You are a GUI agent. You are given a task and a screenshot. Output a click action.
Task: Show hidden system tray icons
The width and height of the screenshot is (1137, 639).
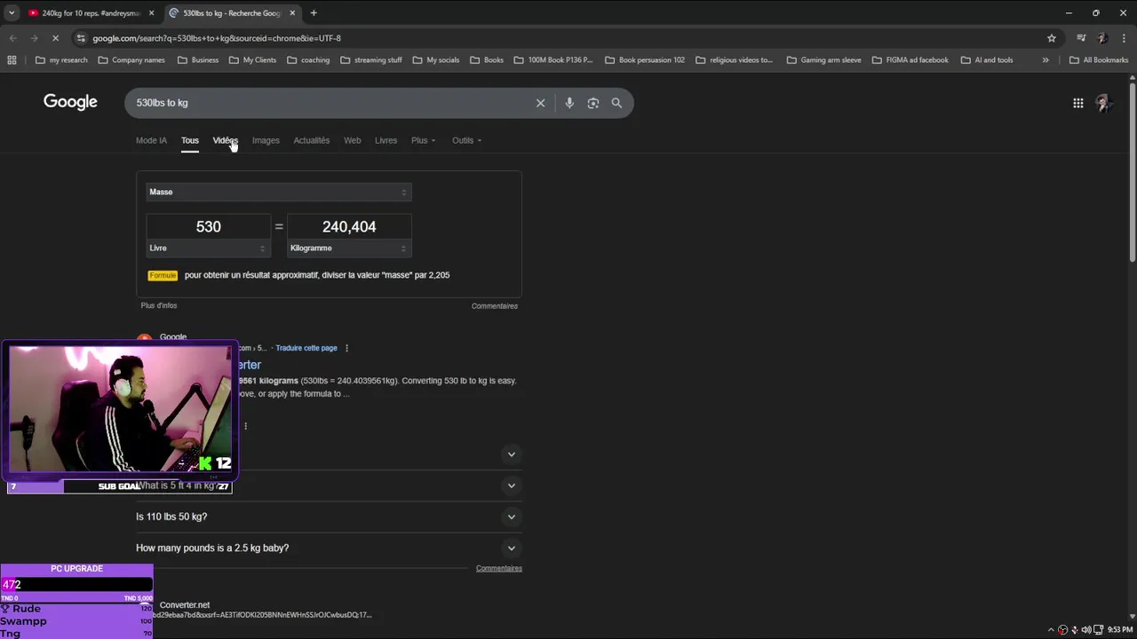point(1051,629)
